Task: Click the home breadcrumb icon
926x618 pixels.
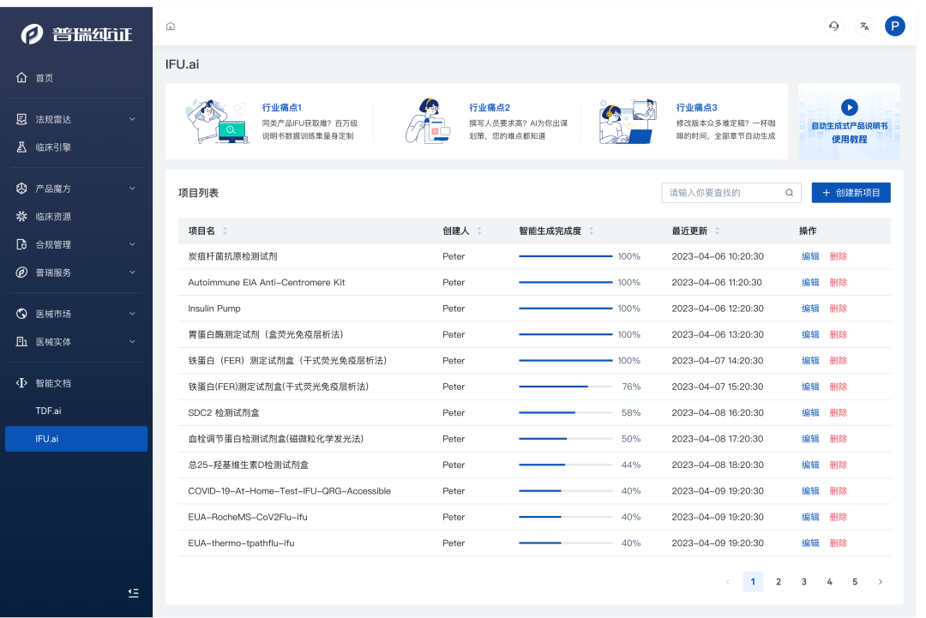Action: click(x=171, y=27)
